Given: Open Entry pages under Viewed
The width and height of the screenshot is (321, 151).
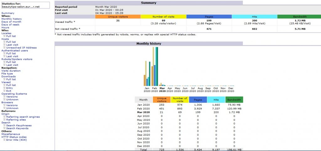Looking at the screenshot, I should click(9, 88).
